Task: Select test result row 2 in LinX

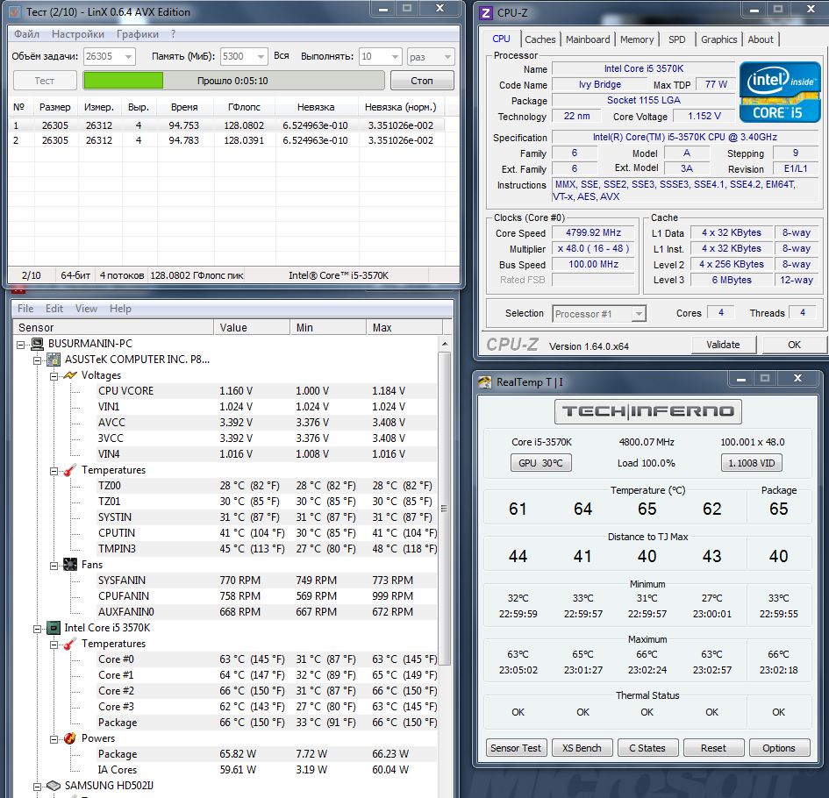Action: coord(226,140)
